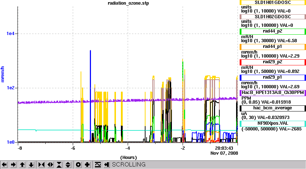Click the 1e0 y-axis label

[10, 142]
